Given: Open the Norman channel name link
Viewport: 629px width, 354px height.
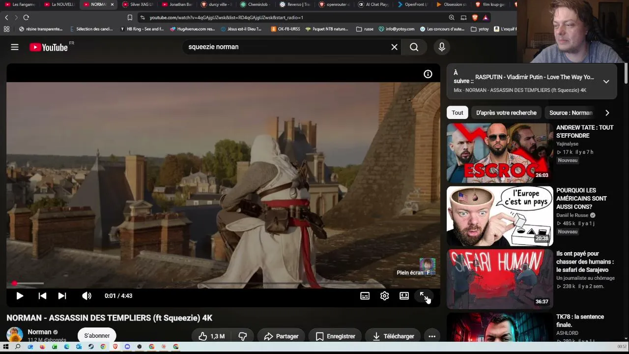Looking at the screenshot, I should tap(39, 332).
